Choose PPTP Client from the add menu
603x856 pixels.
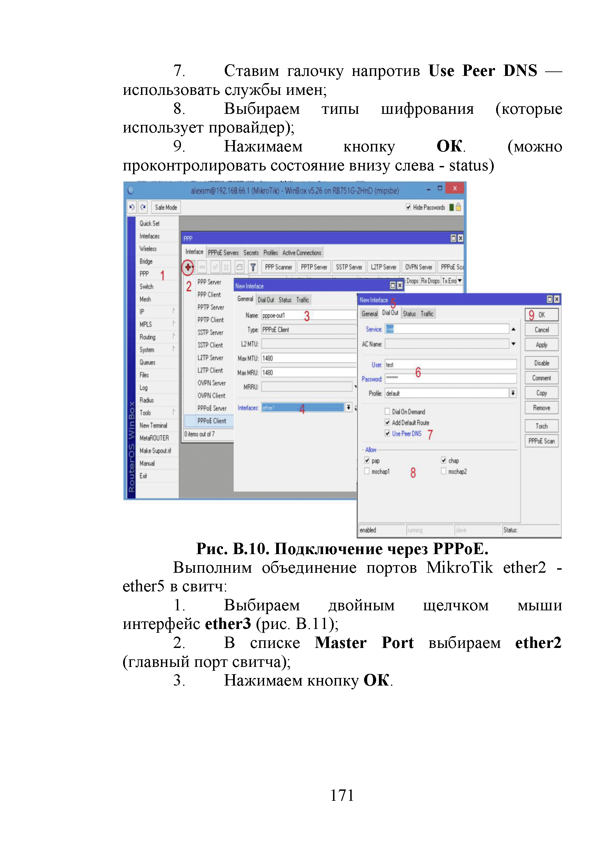[211, 320]
